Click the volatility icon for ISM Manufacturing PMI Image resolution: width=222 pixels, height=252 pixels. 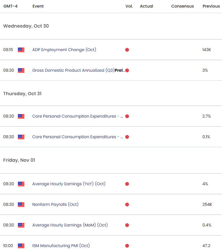coord(127,246)
